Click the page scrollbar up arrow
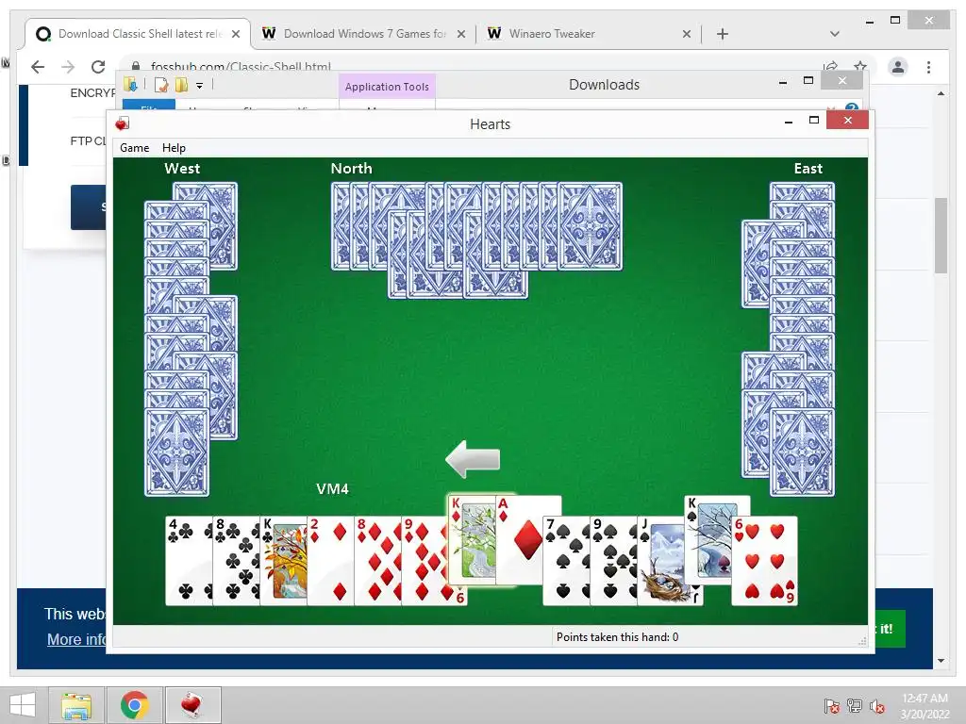966x724 pixels. (941, 93)
